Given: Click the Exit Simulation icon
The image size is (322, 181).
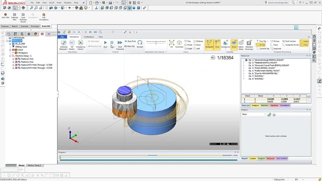Looking at the screenshot, I should pos(44,17).
